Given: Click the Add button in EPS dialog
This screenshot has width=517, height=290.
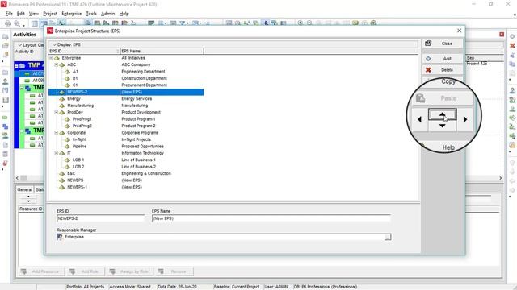Looking at the screenshot, I should (443, 59).
